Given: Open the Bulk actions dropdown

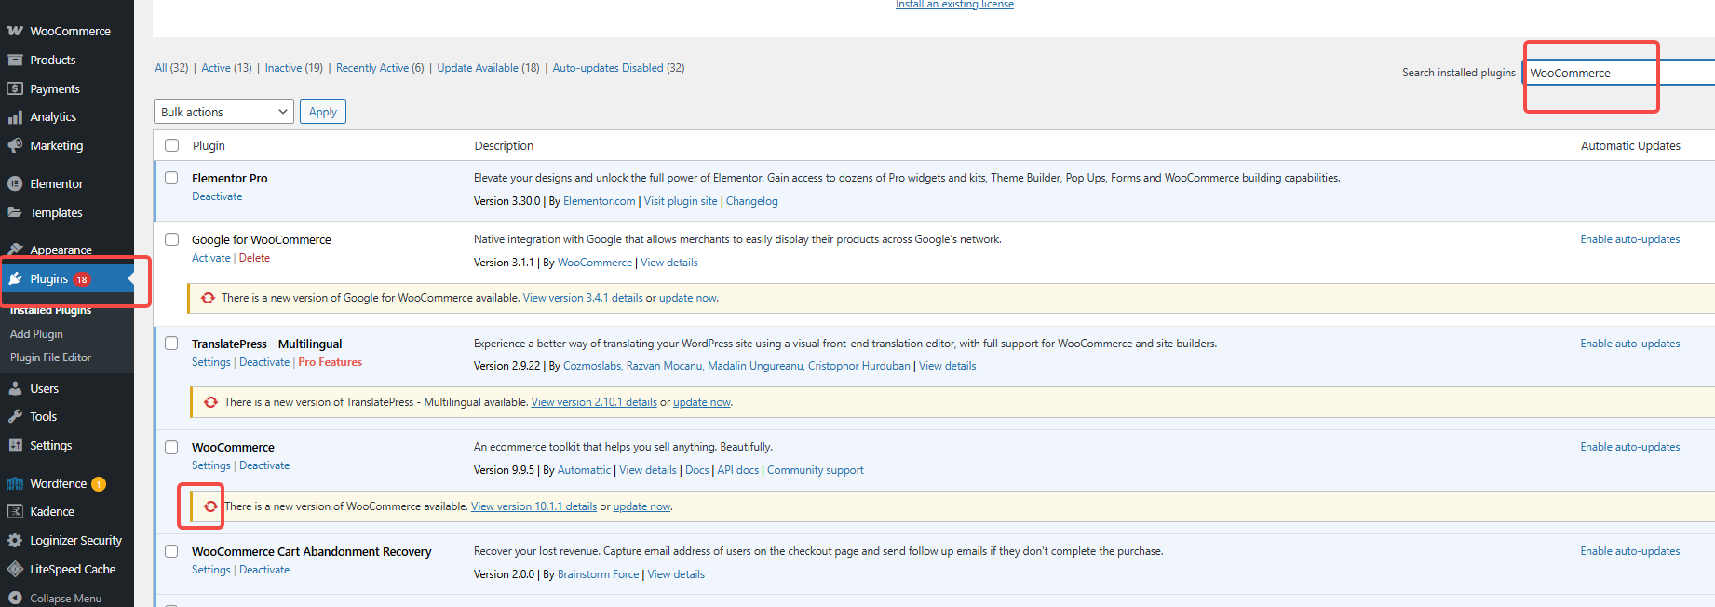Looking at the screenshot, I should pos(223,112).
